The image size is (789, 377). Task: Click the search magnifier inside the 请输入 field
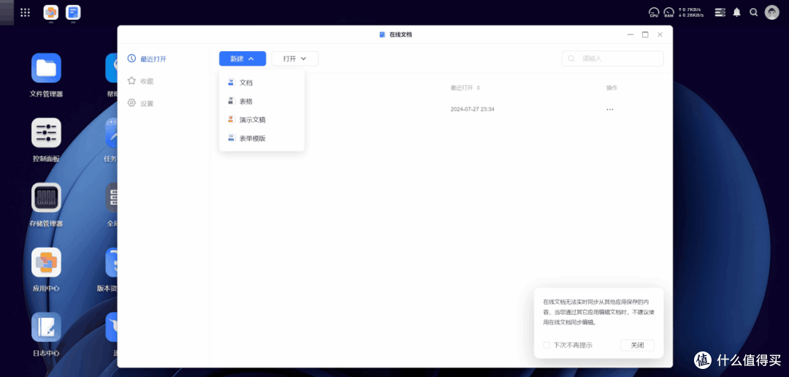click(x=571, y=58)
